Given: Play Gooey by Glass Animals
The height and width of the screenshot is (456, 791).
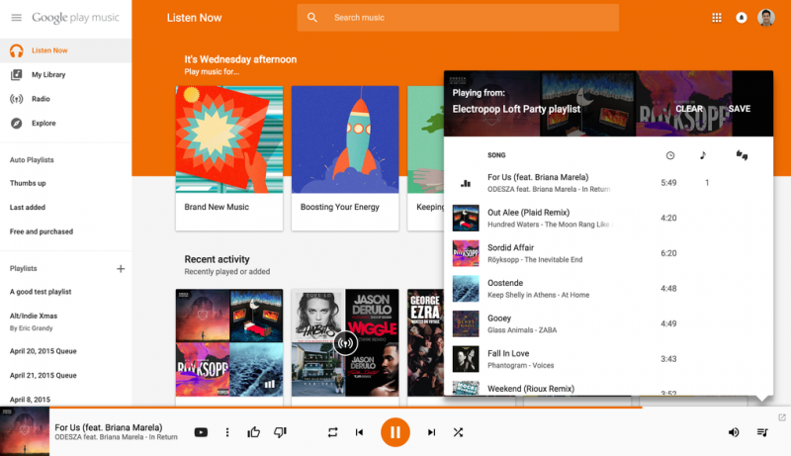Looking at the screenshot, I should click(608, 323).
